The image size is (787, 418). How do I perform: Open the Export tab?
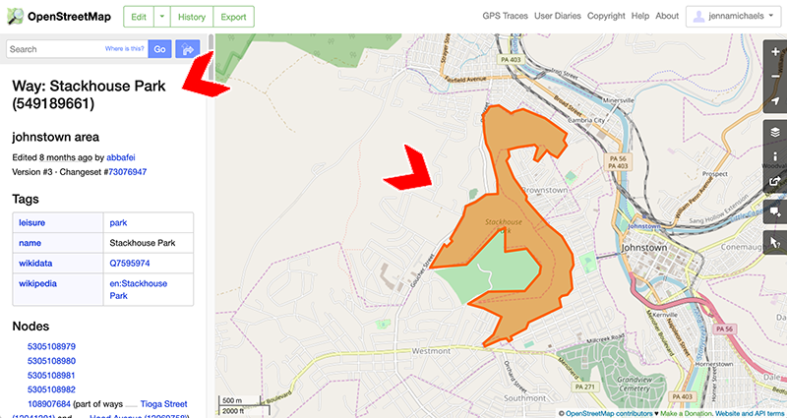234,17
